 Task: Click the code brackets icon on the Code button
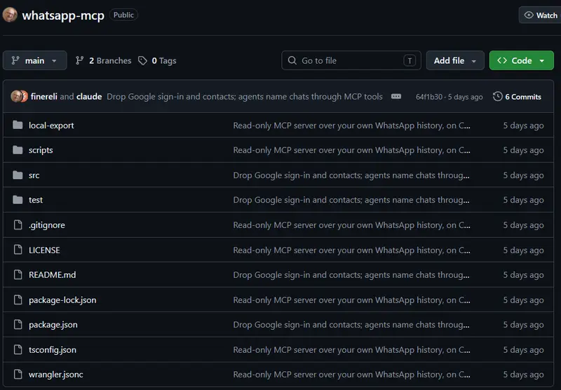click(502, 60)
